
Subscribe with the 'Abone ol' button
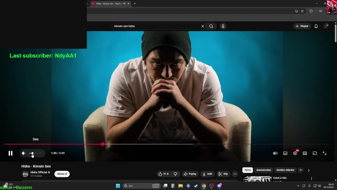(62, 174)
